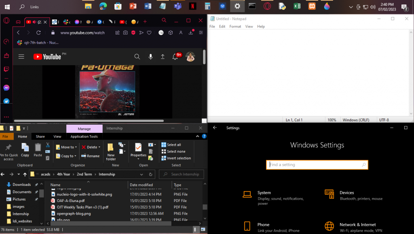Click Find a setting search field
The width and height of the screenshot is (414, 234).
[317, 165]
